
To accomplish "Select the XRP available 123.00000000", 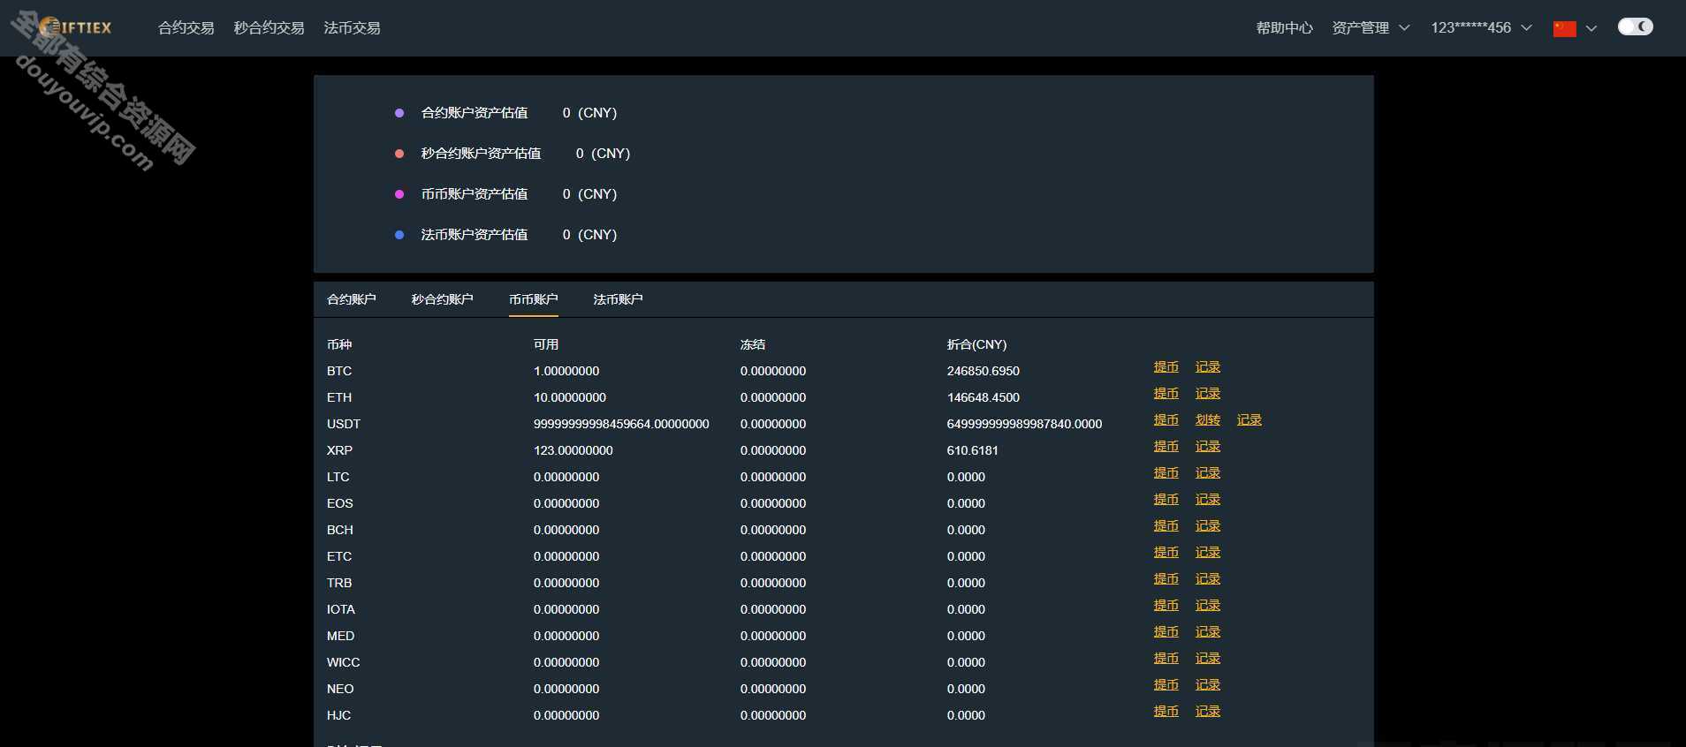I will click(x=573, y=450).
